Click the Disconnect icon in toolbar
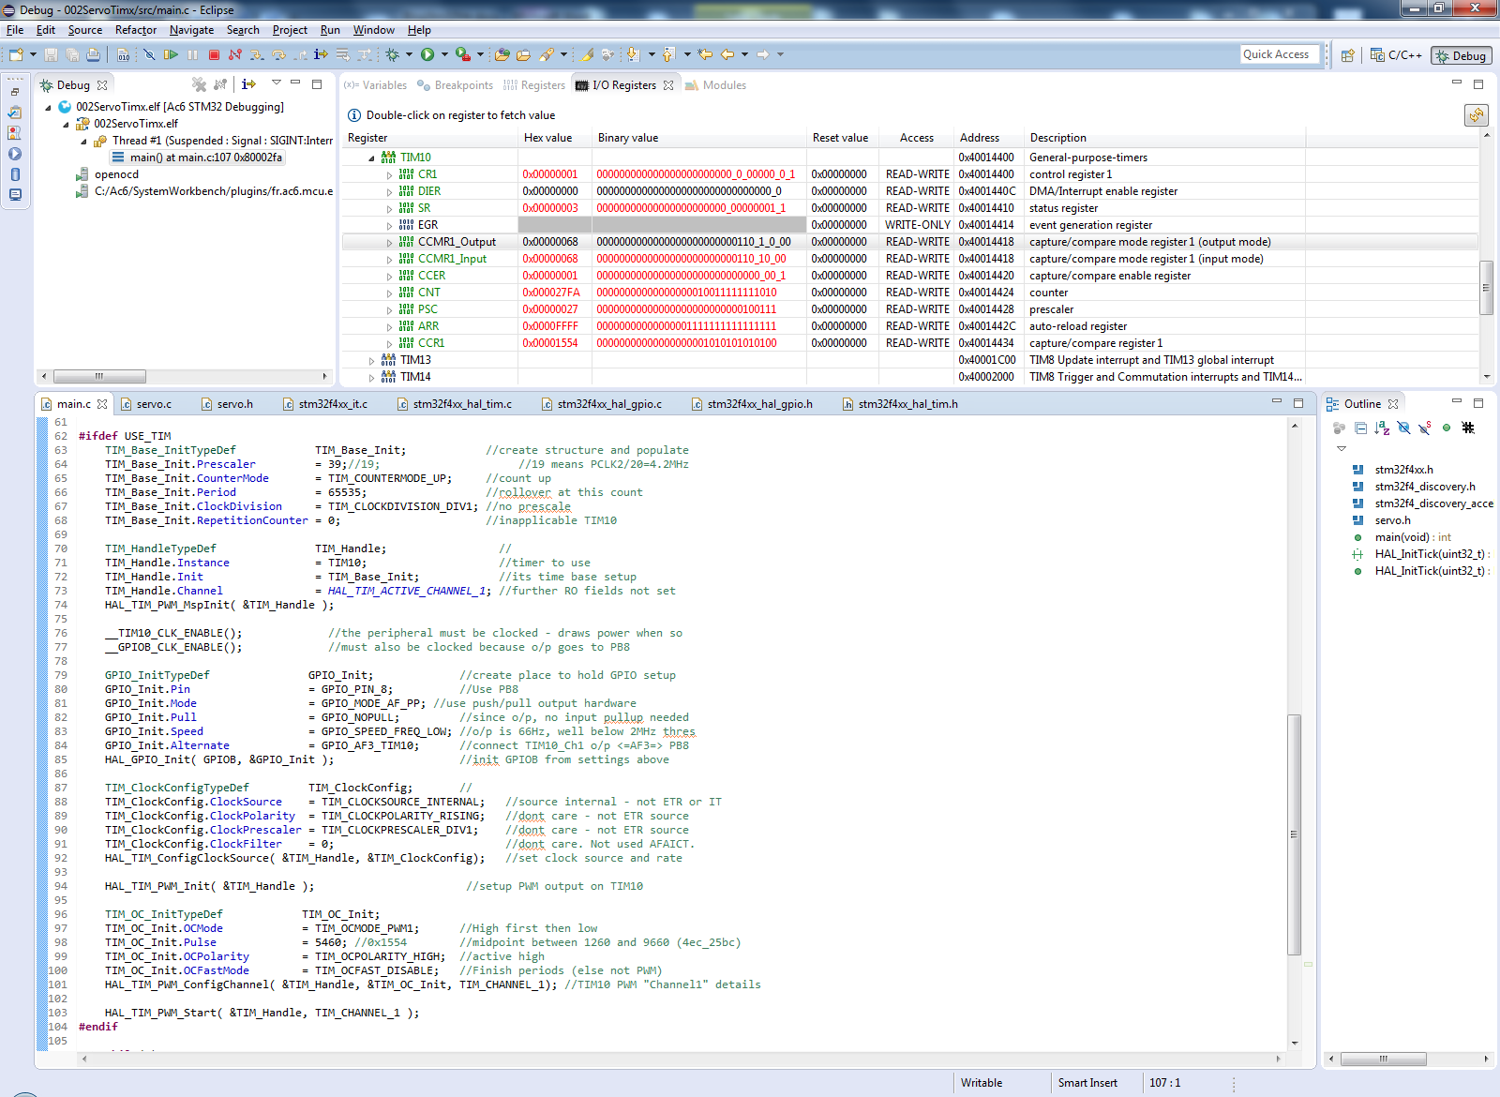 (235, 55)
